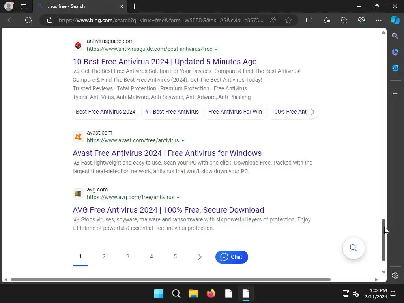
Task: Click the floating search magnifier button
Action: pyautogui.click(x=353, y=248)
